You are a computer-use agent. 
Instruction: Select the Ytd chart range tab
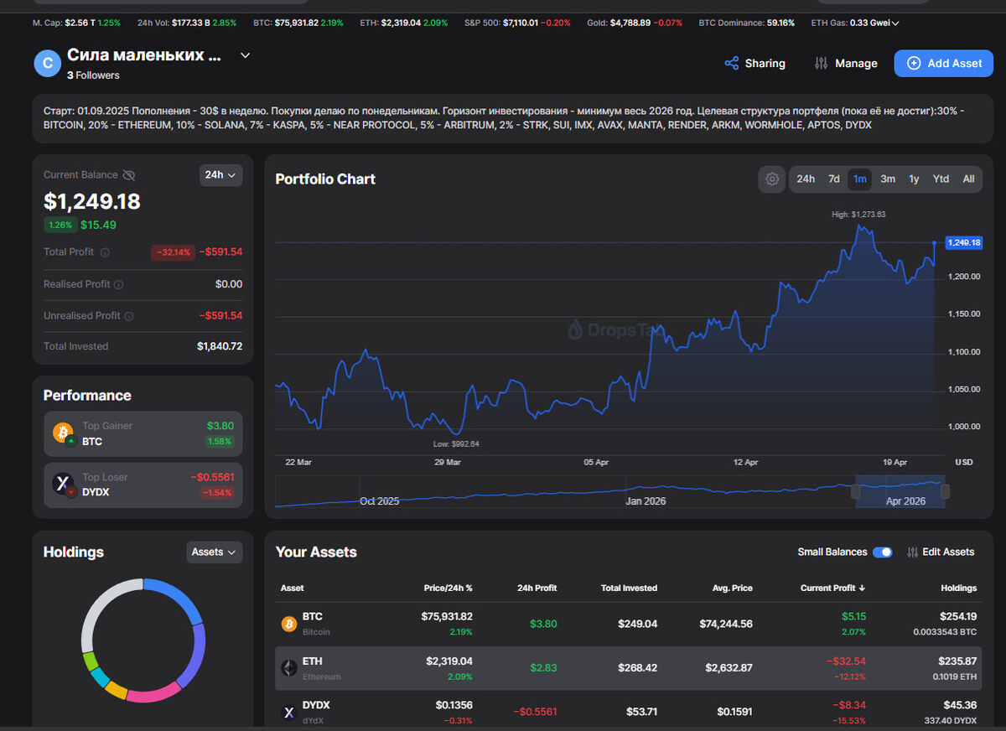941,179
